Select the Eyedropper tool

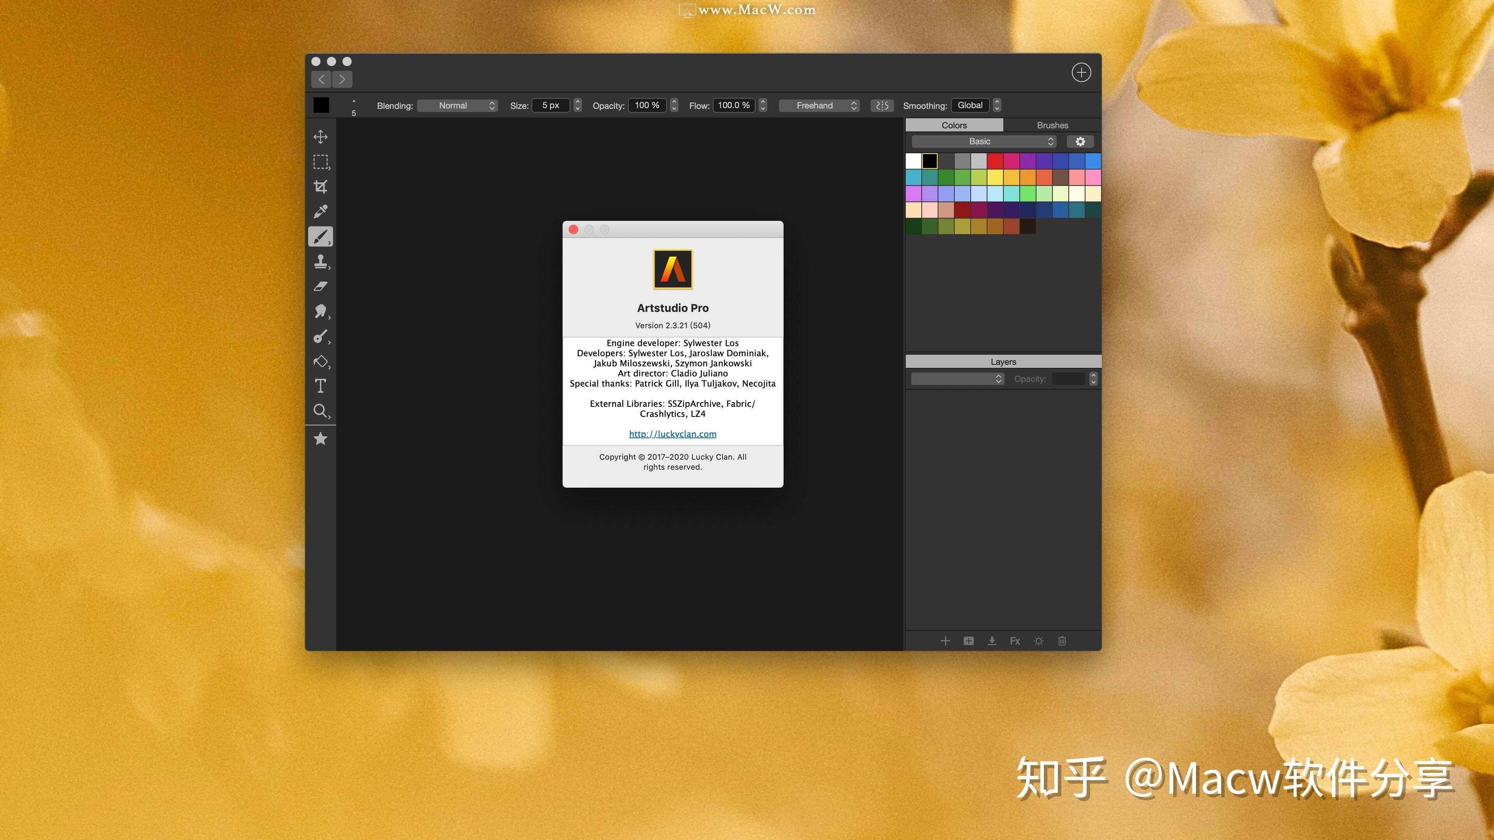[320, 212]
